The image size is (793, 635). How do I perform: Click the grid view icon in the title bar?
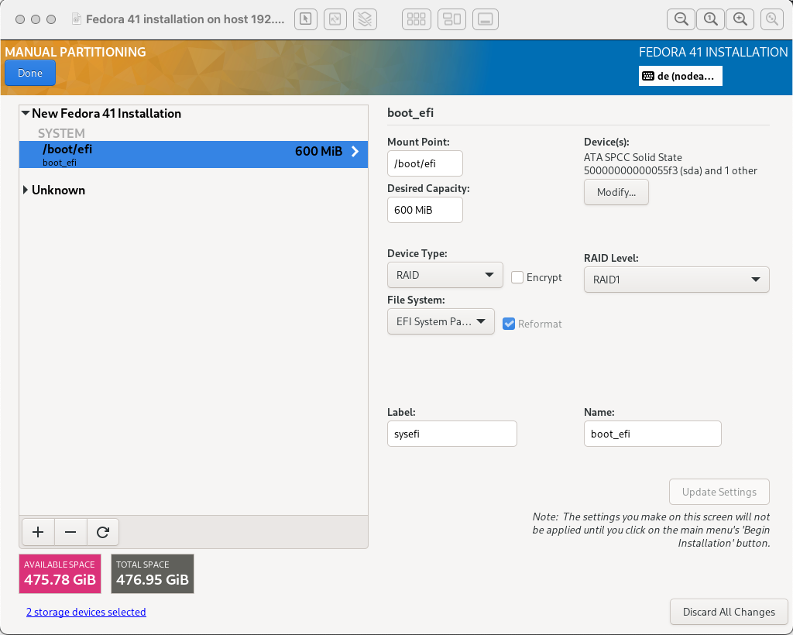click(416, 19)
